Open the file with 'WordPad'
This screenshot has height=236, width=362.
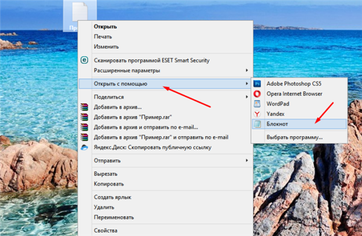tap(299, 104)
